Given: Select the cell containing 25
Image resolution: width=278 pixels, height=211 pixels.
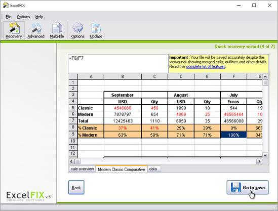Looking at the screenshot, I should click(207, 114).
